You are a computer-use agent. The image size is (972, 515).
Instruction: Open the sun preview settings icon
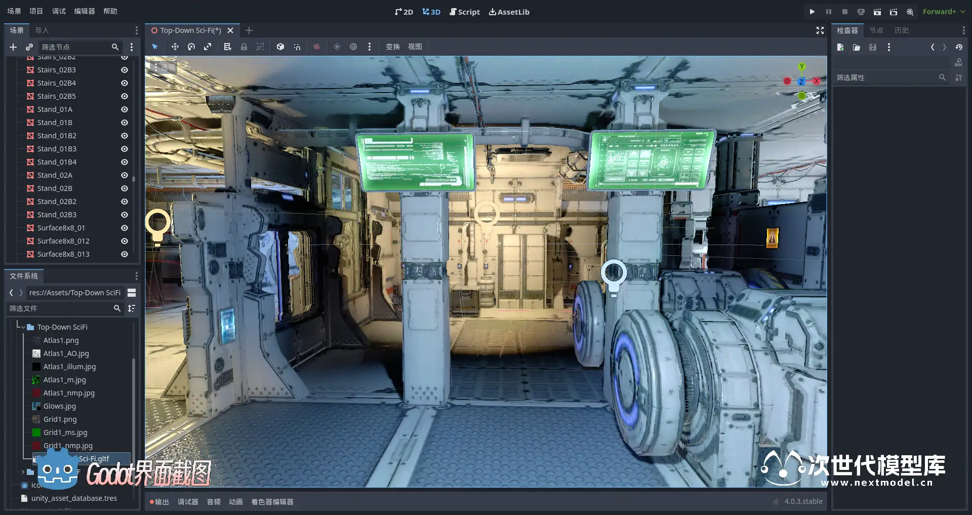337,47
